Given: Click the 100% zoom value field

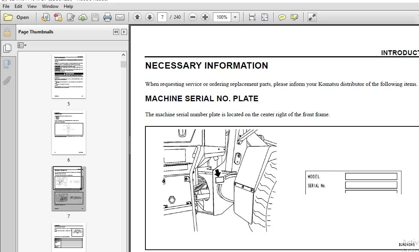Looking at the screenshot, I should [x=222, y=17].
